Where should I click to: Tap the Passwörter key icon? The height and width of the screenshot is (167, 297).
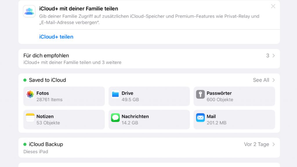click(x=200, y=94)
